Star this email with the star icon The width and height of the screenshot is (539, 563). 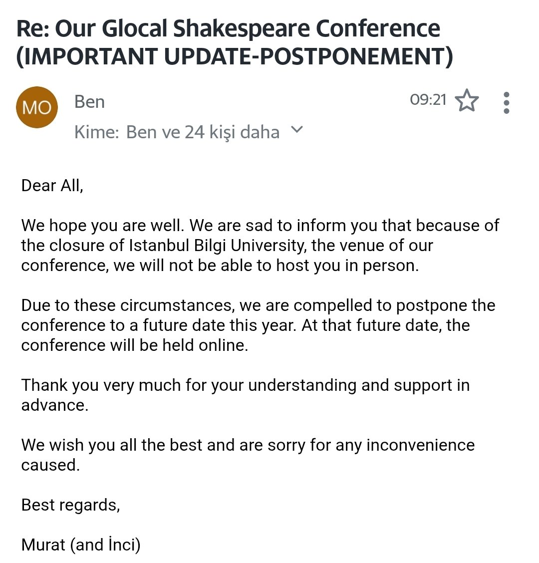467,100
